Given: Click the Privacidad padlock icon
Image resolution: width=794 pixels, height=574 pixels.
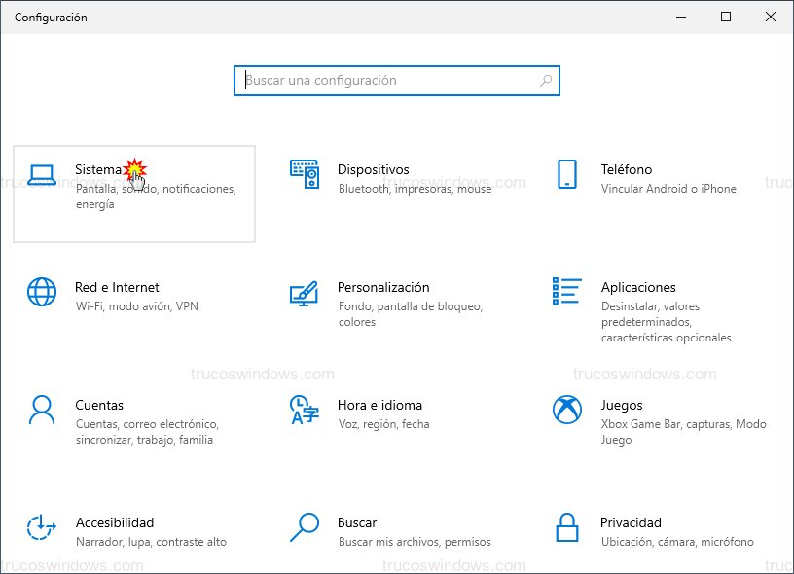Looking at the screenshot, I should 568,527.
